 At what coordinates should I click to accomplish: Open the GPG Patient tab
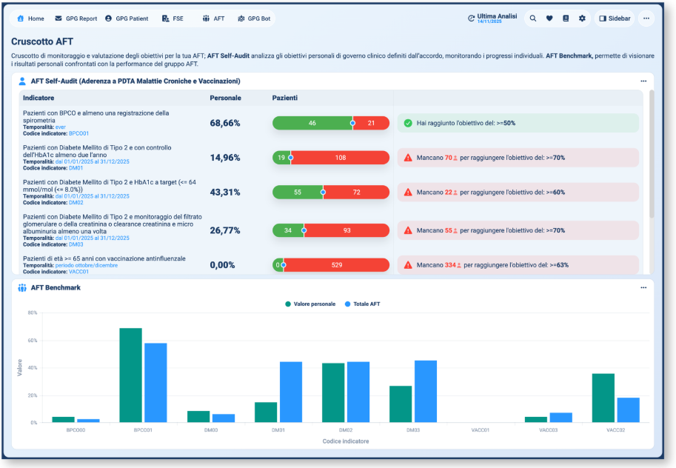(x=127, y=19)
